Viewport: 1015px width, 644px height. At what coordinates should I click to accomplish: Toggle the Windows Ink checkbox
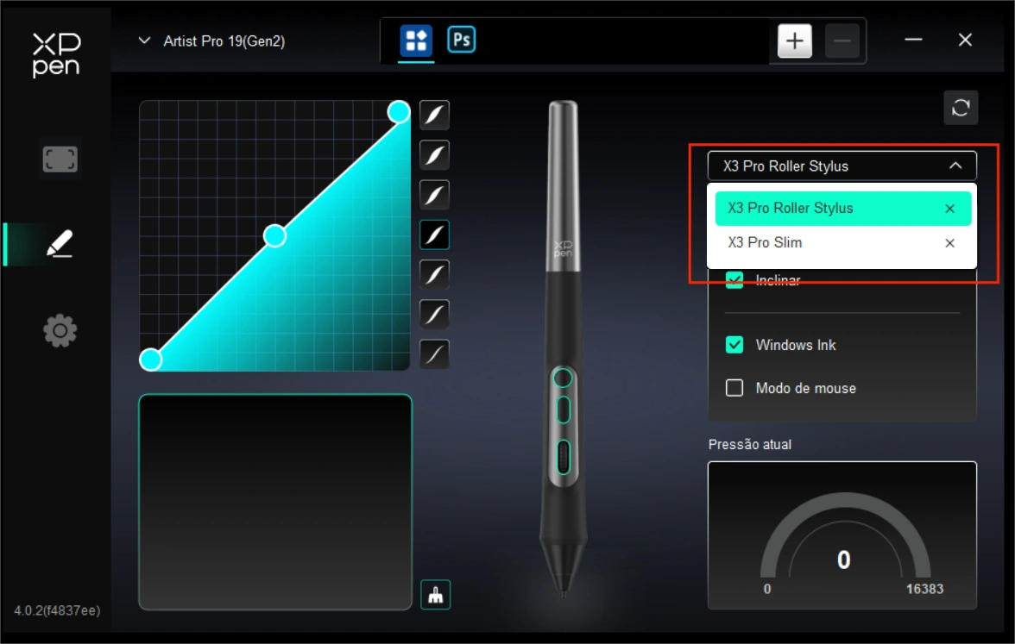coord(734,345)
